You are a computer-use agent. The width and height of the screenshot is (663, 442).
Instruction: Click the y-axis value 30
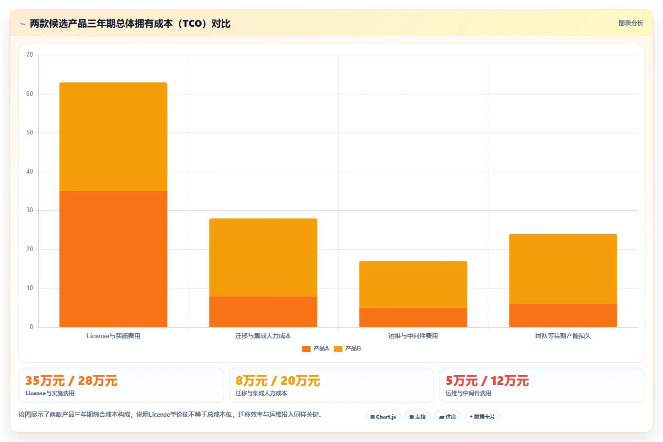coord(30,210)
